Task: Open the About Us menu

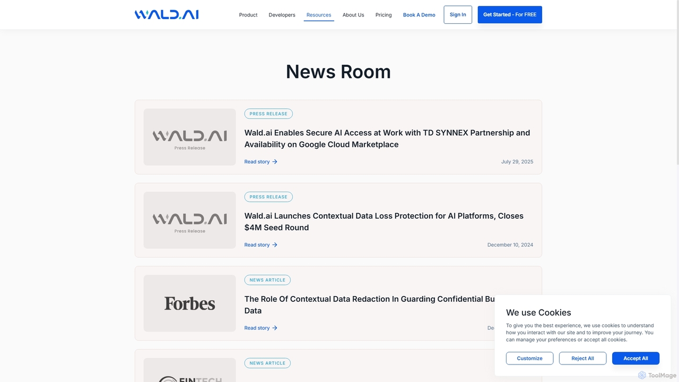Action: tap(353, 15)
